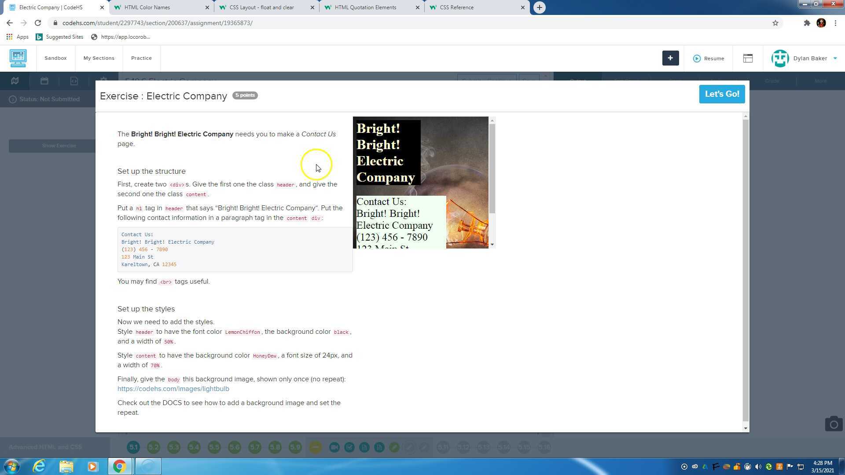Click the Resume play icon
Viewport: 845px width, 475px height.
pyautogui.click(x=697, y=58)
